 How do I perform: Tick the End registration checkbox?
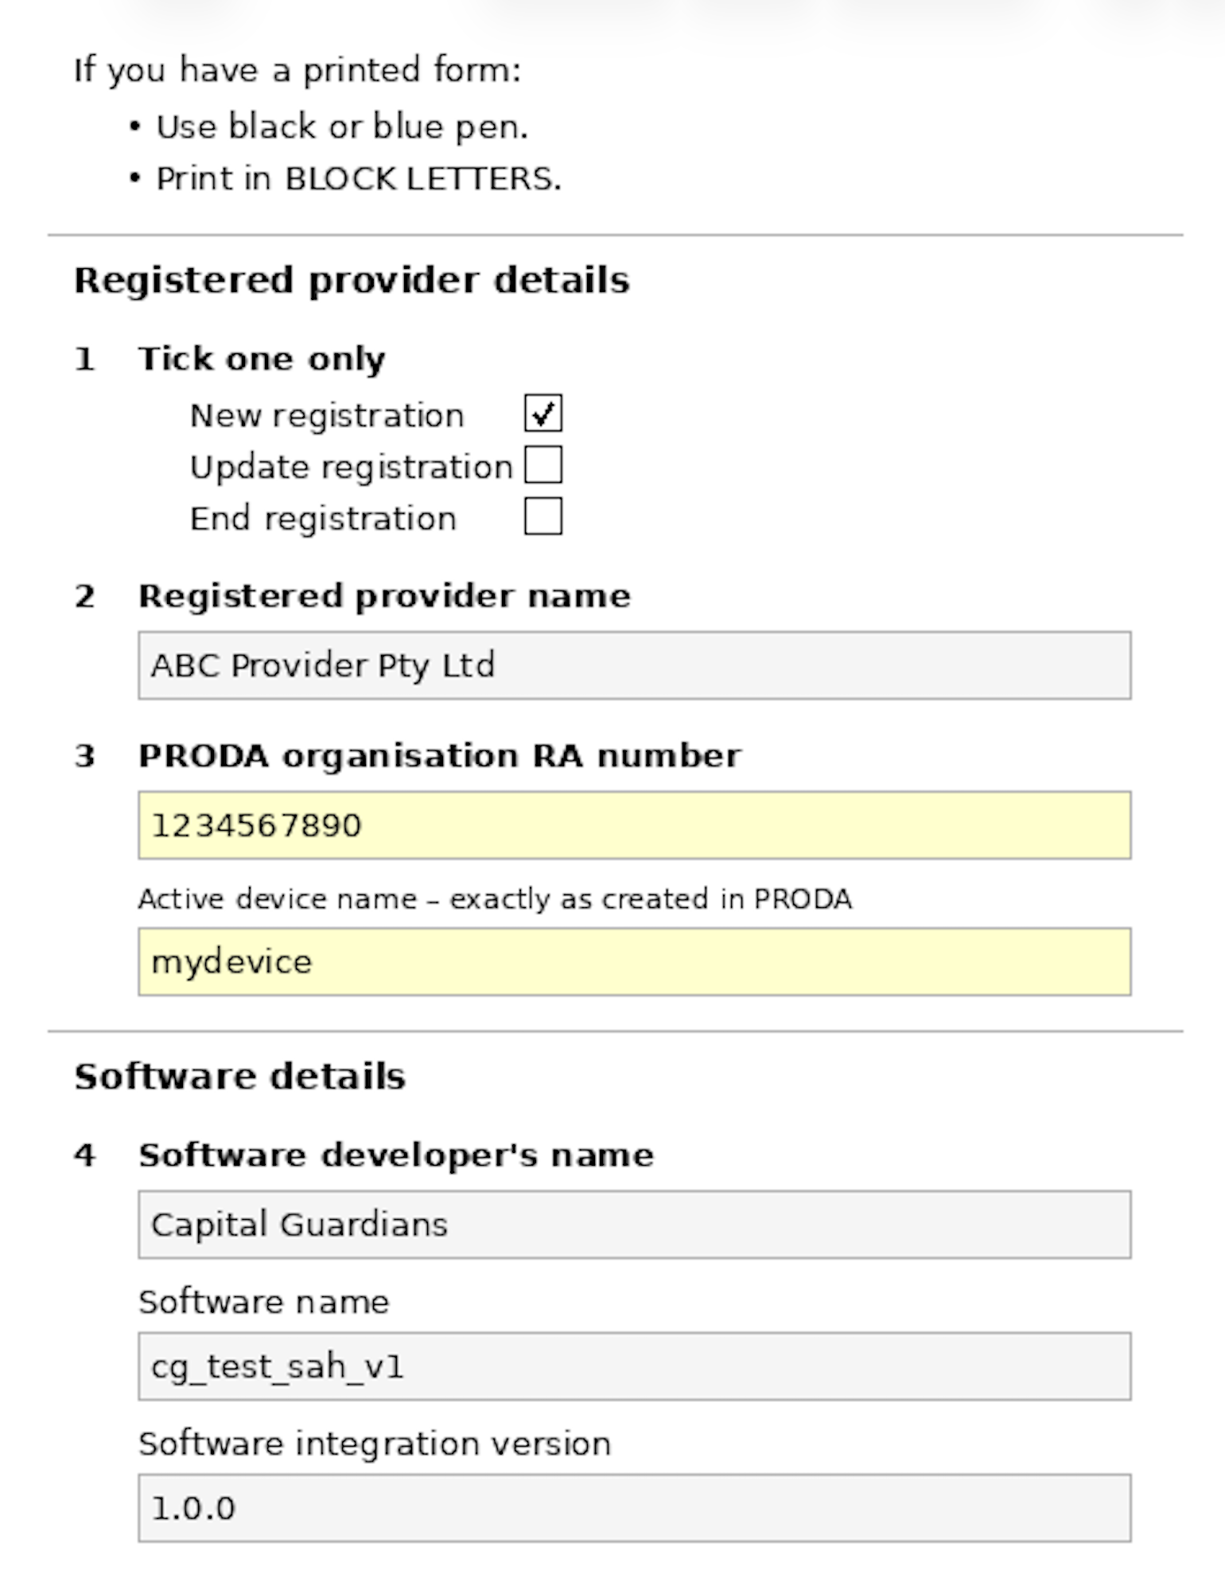pyautogui.click(x=543, y=517)
